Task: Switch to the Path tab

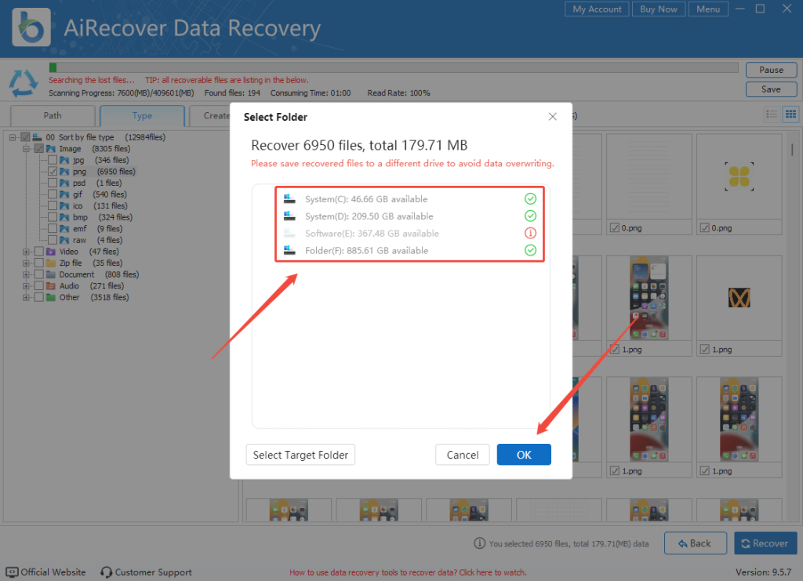Action: 52,114
